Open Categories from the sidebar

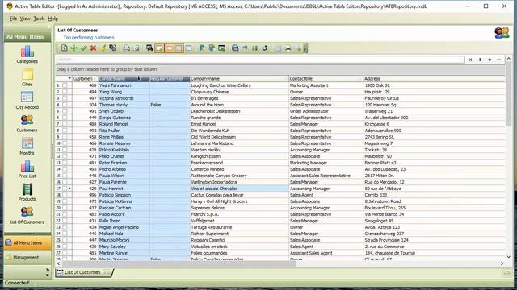click(x=27, y=55)
